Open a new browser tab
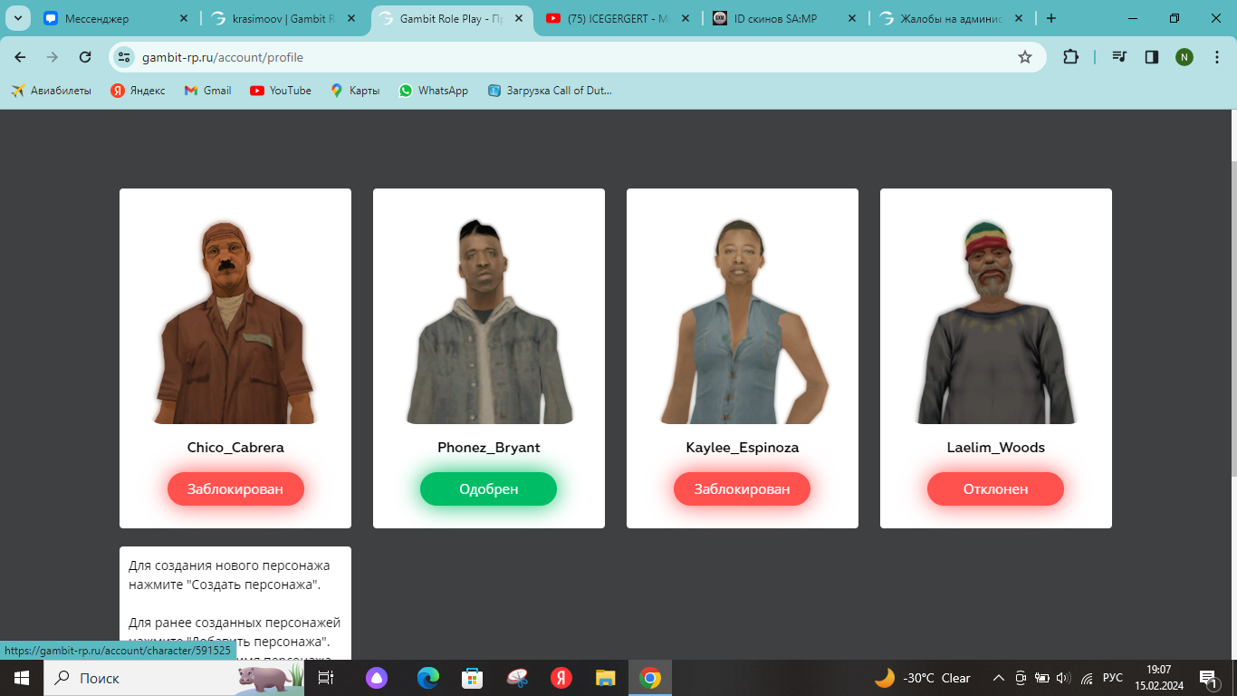 pyautogui.click(x=1051, y=18)
